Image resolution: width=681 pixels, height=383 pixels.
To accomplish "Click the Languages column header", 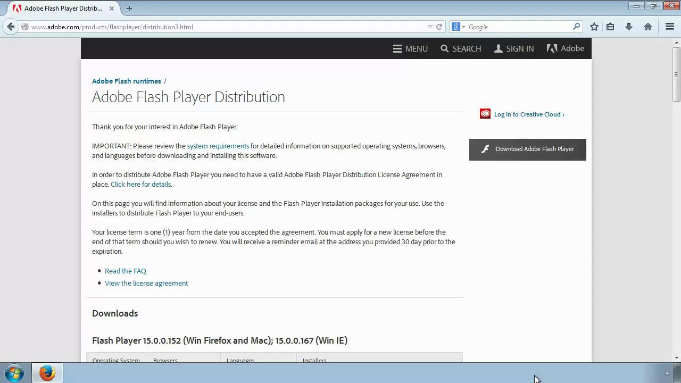I will click(240, 360).
